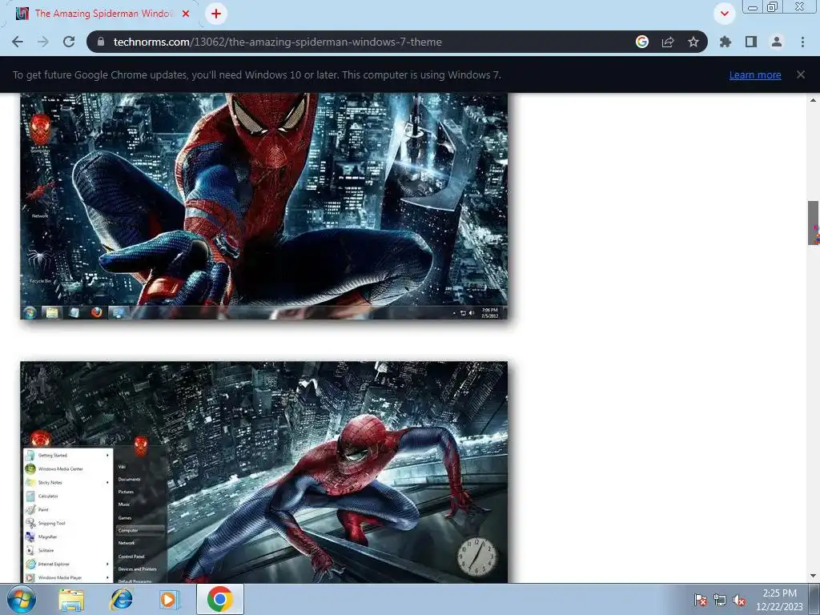Open the taskbar clock showing 2:25 PM
820x615 pixels.
click(x=779, y=600)
